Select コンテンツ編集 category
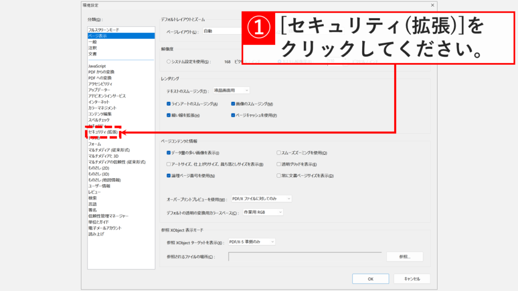This screenshot has width=518, height=291. pos(100,114)
